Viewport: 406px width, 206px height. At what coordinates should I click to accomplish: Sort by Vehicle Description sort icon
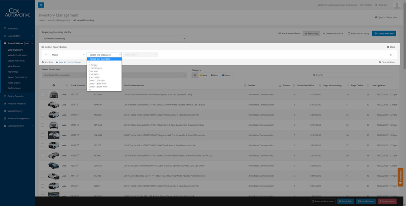point(245,85)
